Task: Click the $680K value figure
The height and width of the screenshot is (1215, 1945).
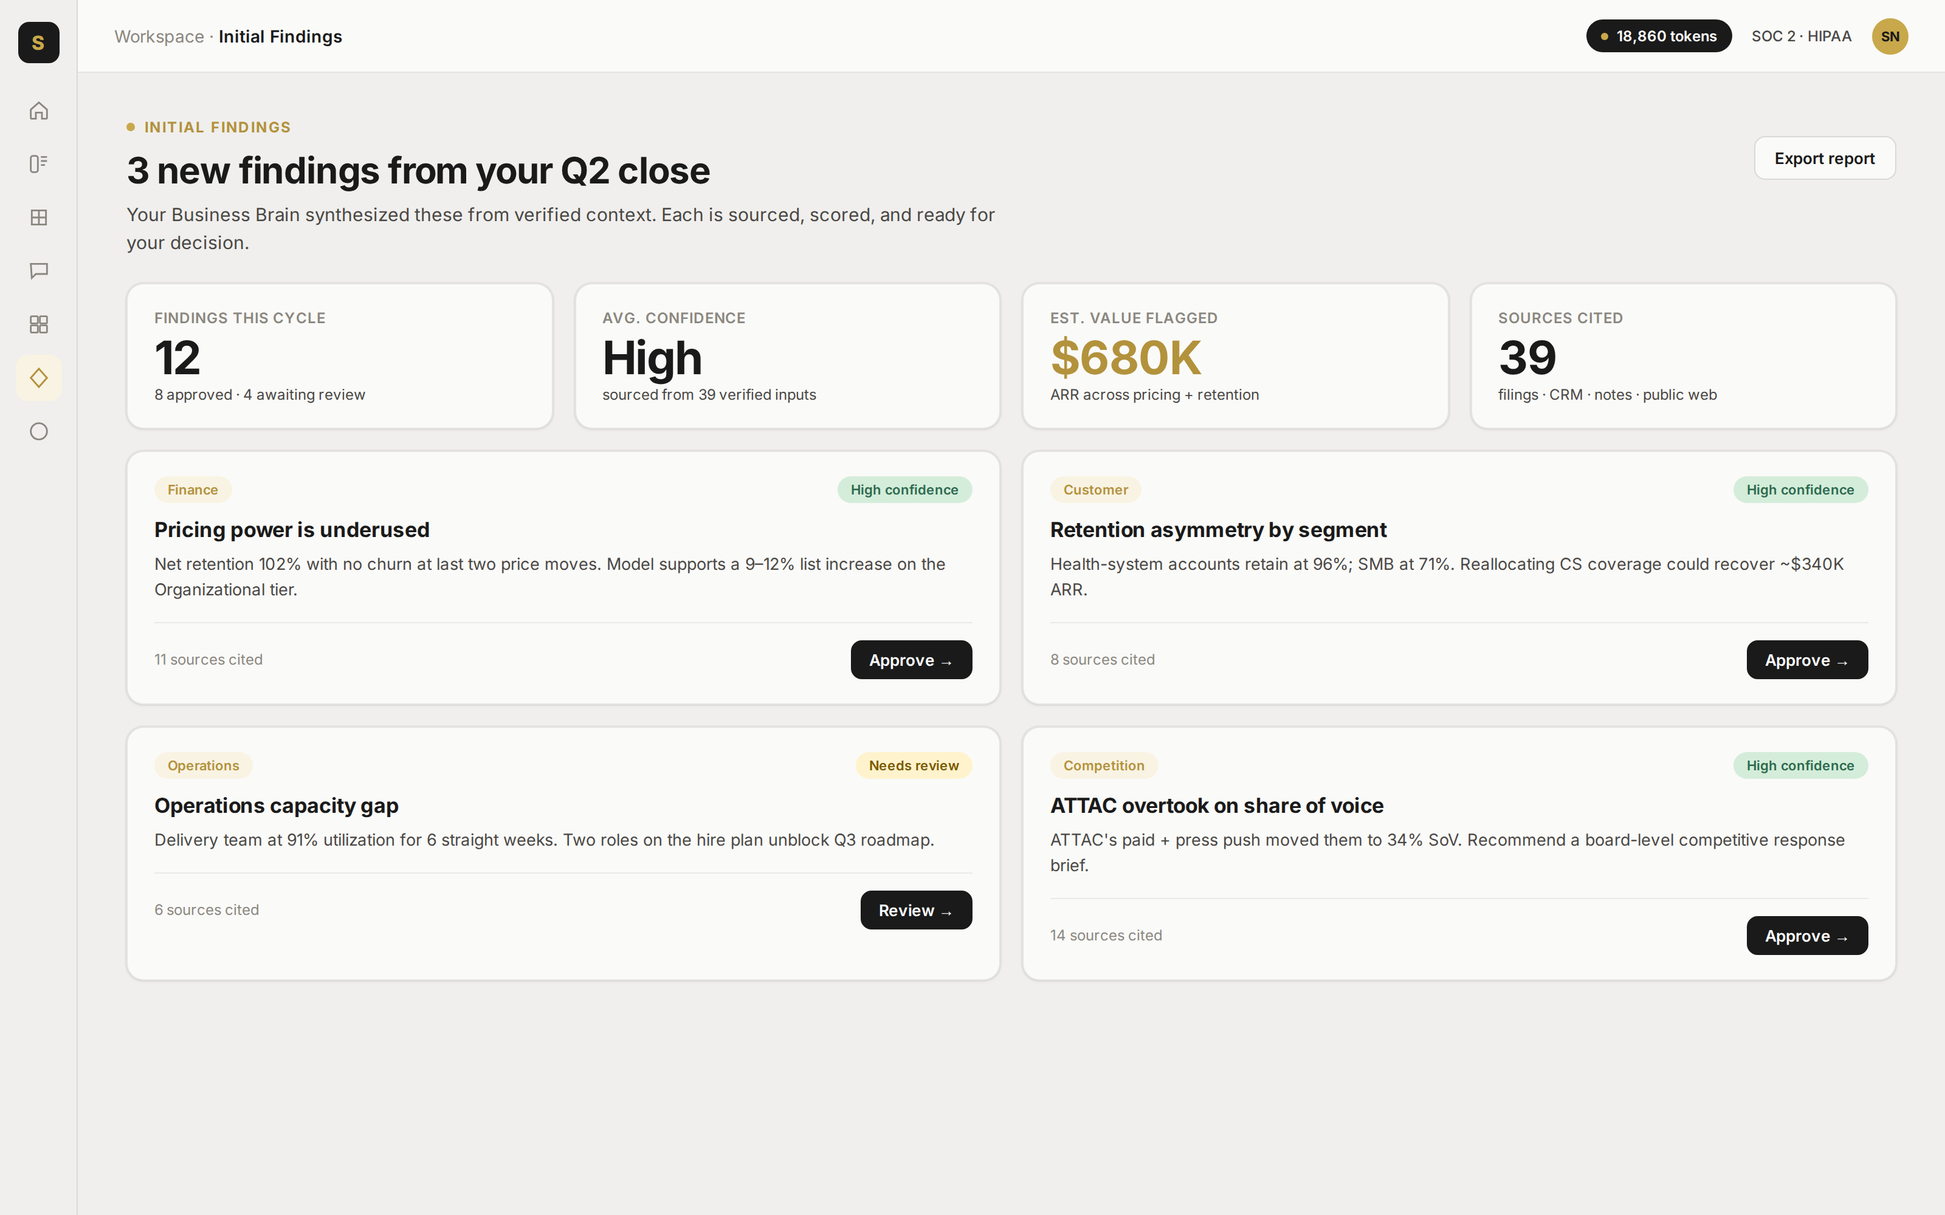Action: pyautogui.click(x=1125, y=358)
